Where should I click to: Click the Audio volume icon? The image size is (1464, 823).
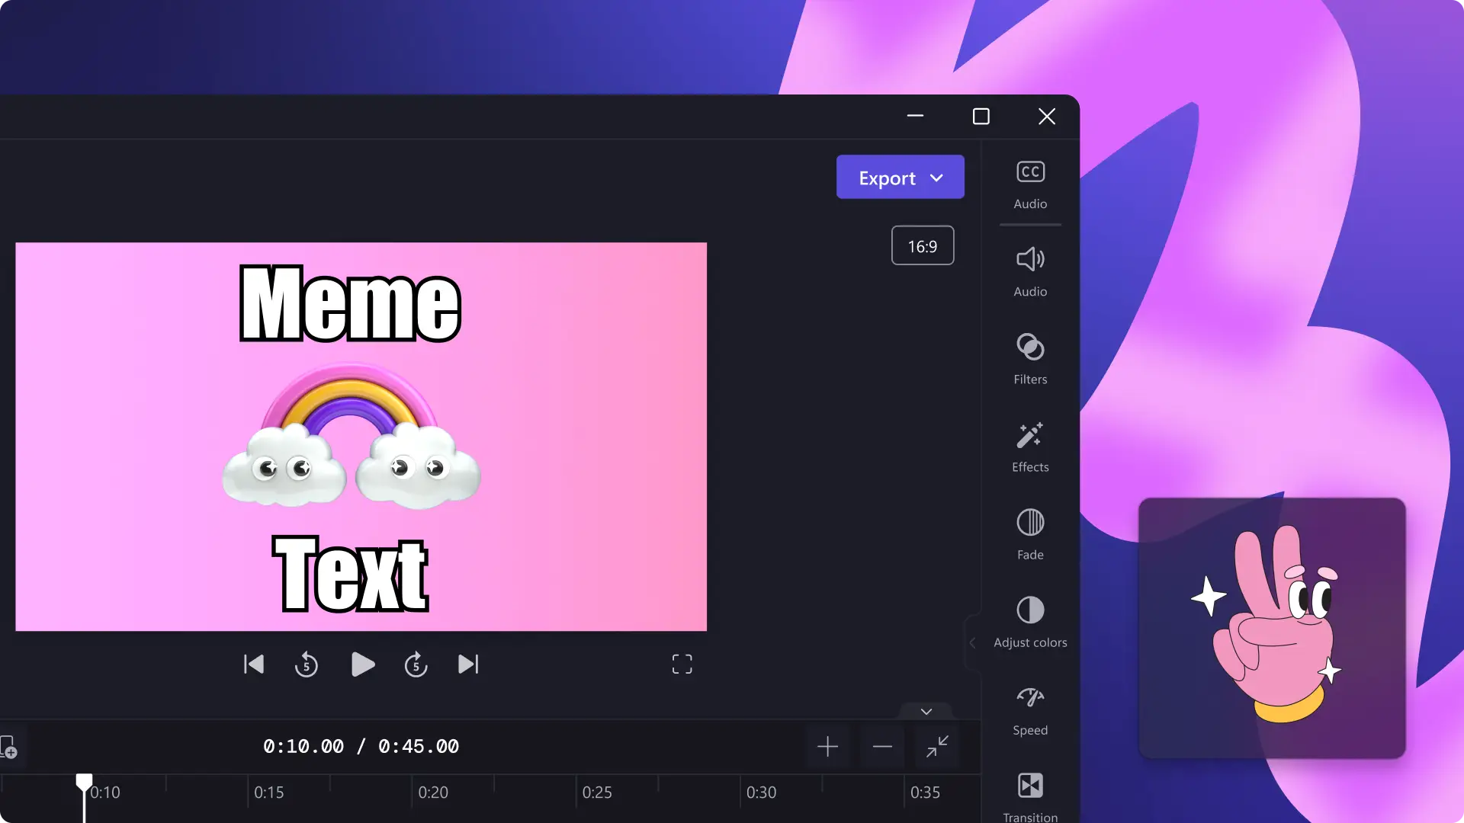click(x=1029, y=259)
